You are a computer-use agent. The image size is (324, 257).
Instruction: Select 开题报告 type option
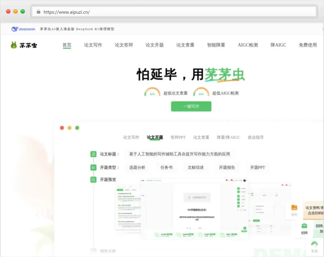(227, 167)
